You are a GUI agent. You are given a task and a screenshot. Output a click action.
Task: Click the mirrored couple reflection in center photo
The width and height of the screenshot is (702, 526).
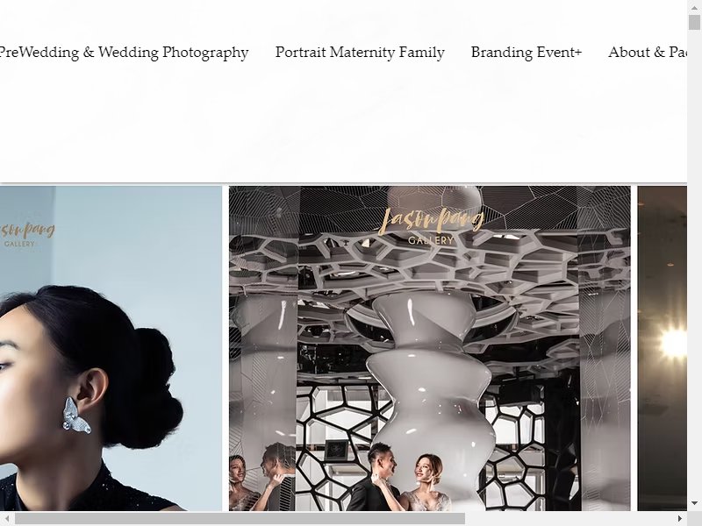[x=261, y=478]
